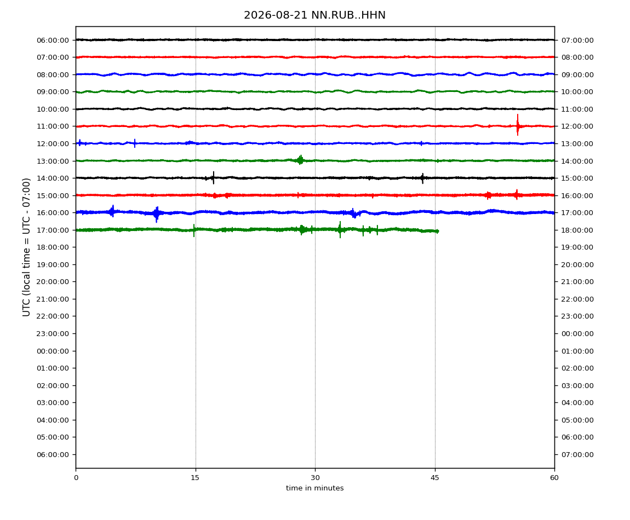Click the 'time in minutes' axis label
Viewport: 630px width, 520px height.
(314, 488)
